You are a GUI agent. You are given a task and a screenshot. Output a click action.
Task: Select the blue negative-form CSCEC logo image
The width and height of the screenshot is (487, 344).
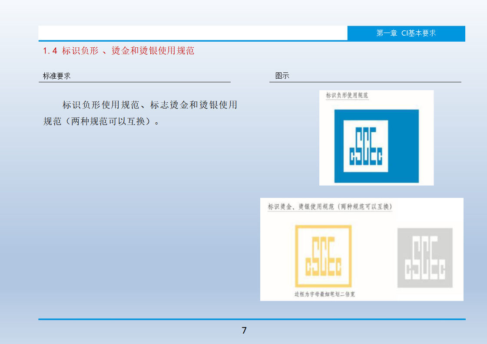376,146
